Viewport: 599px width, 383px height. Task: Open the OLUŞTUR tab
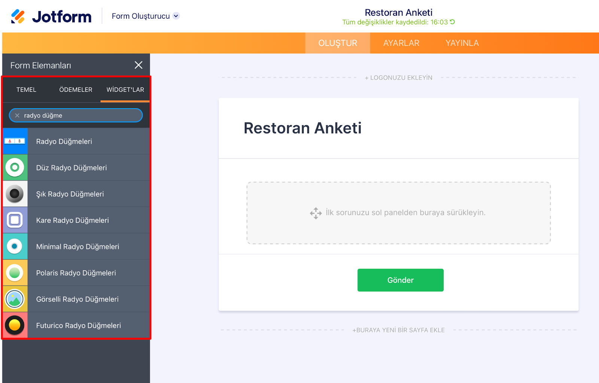[x=338, y=43]
